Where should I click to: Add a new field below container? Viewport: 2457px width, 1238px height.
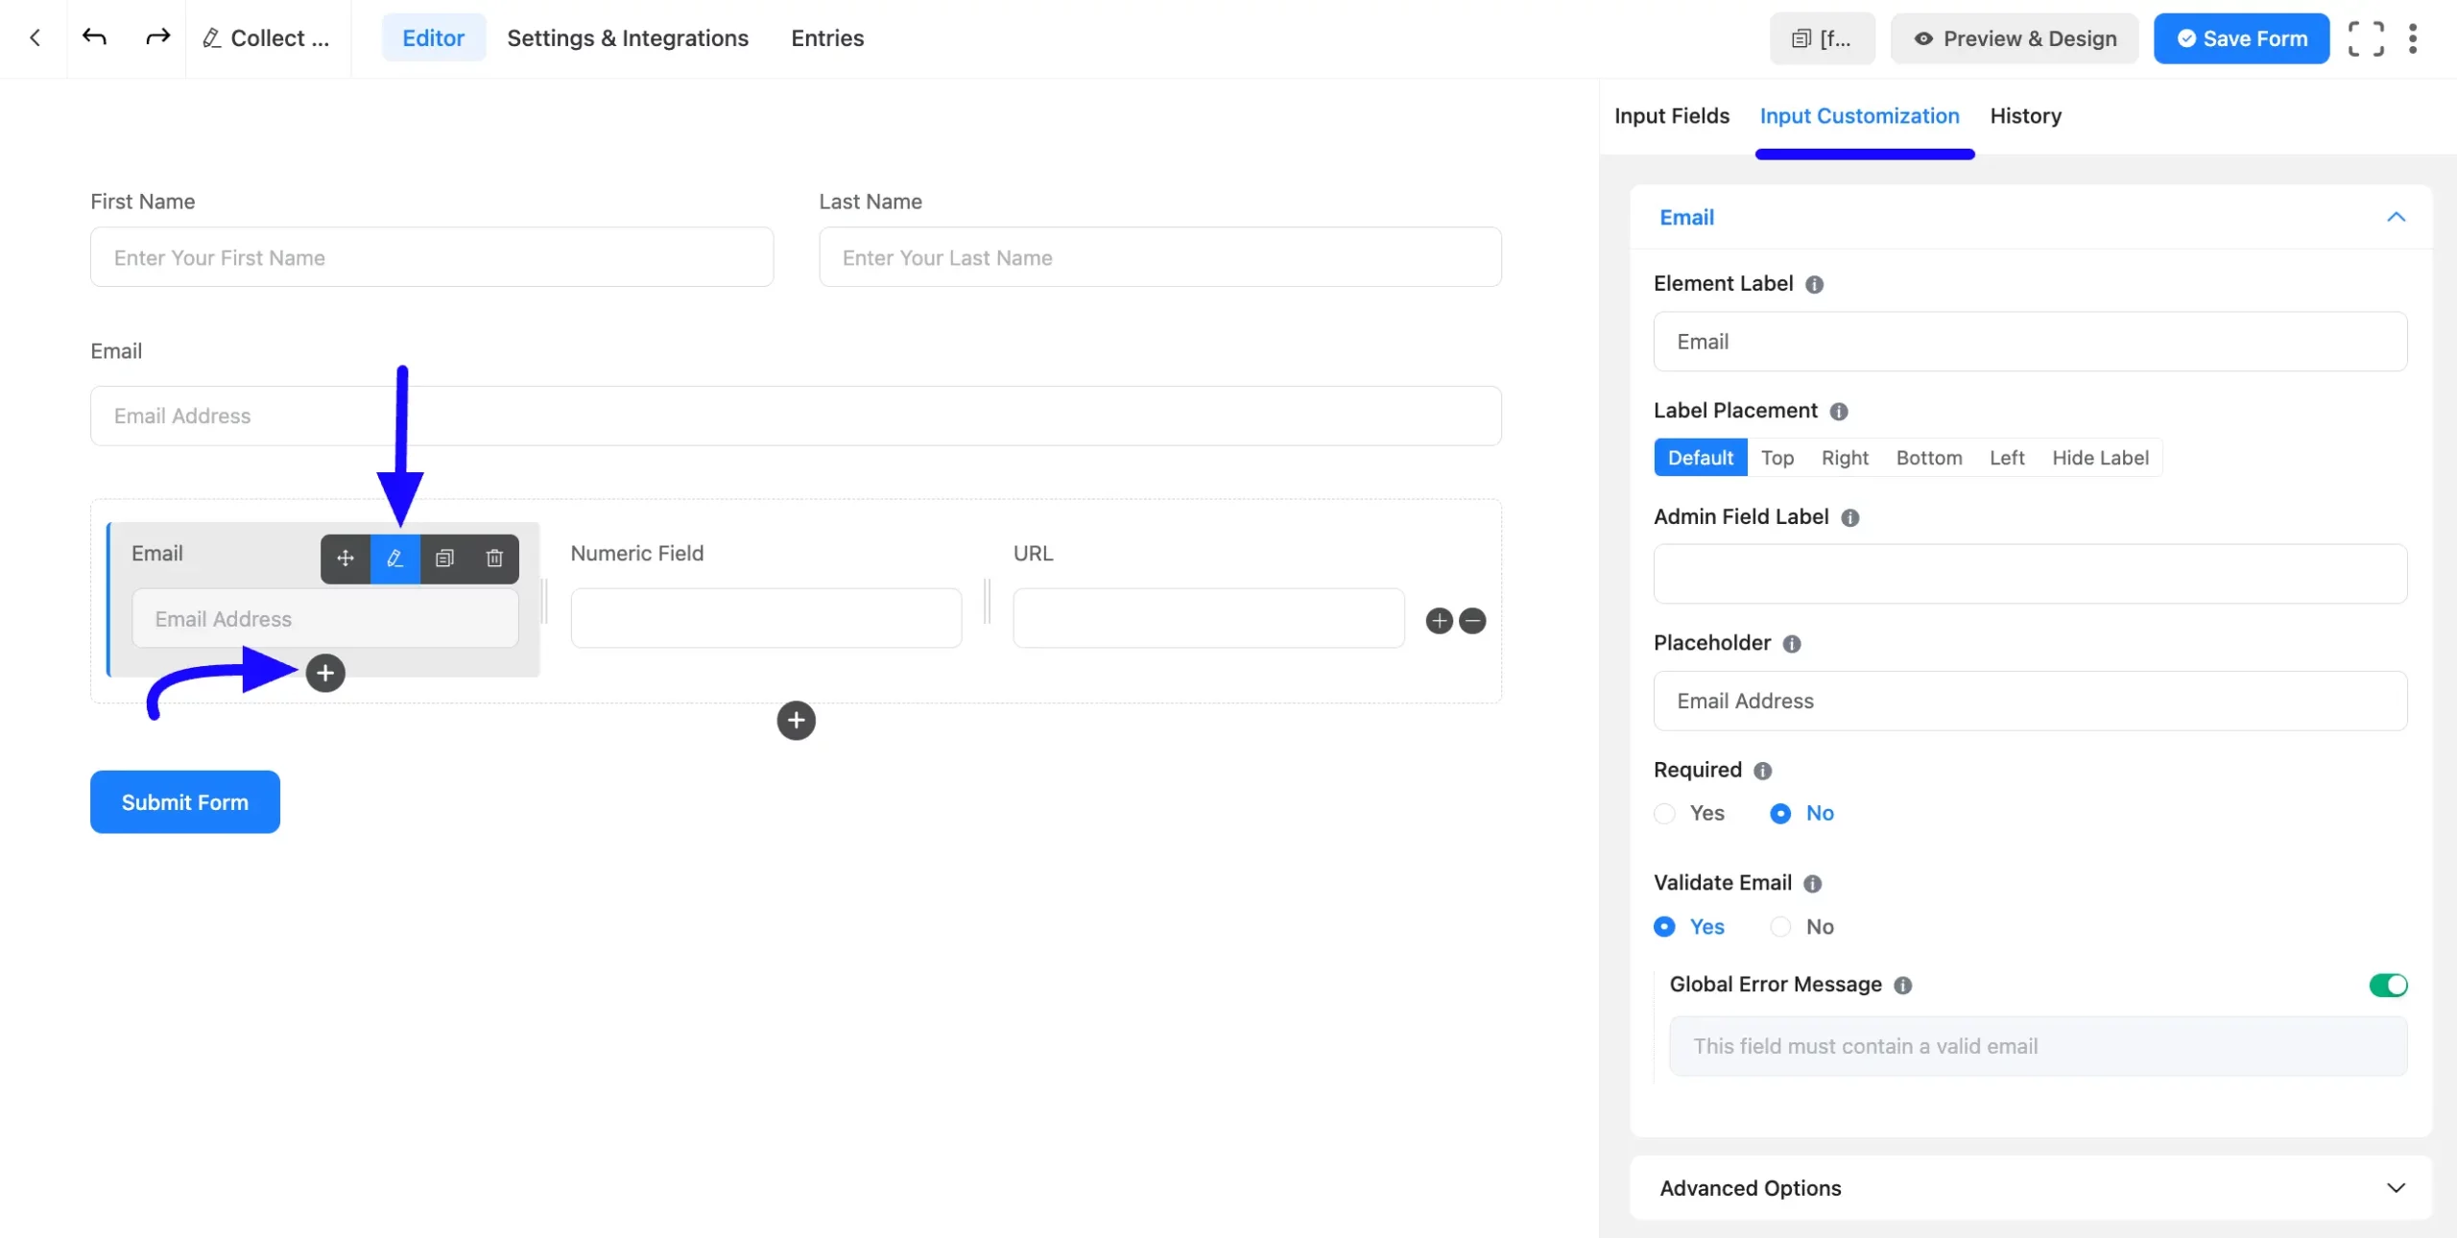click(796, 721)
